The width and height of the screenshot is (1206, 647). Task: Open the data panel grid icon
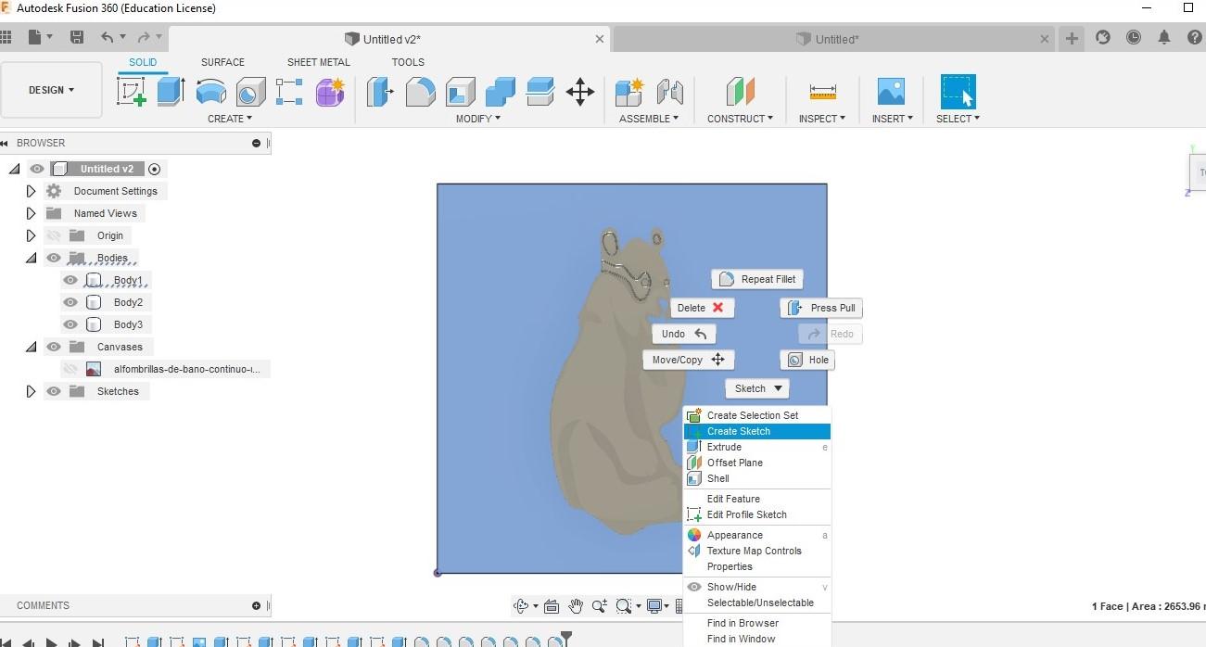pos(6,37)
